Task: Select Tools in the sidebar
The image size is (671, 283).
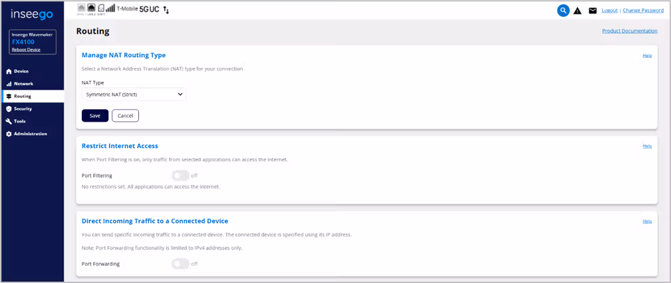Action: pyautogui.click(x=20, y=121)
